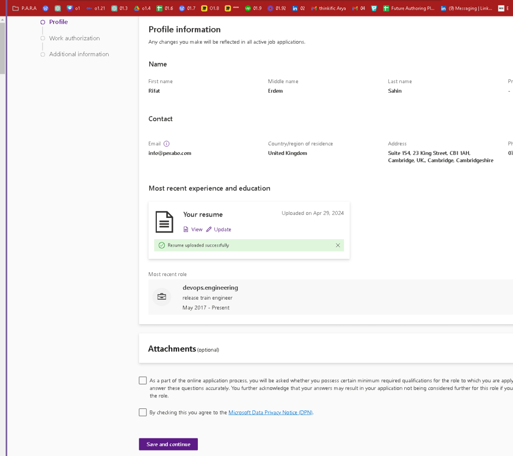Open the 'Future Authoring Pl...' bookmark
Viewport: 513px width, 456px height.
point(409,8)
